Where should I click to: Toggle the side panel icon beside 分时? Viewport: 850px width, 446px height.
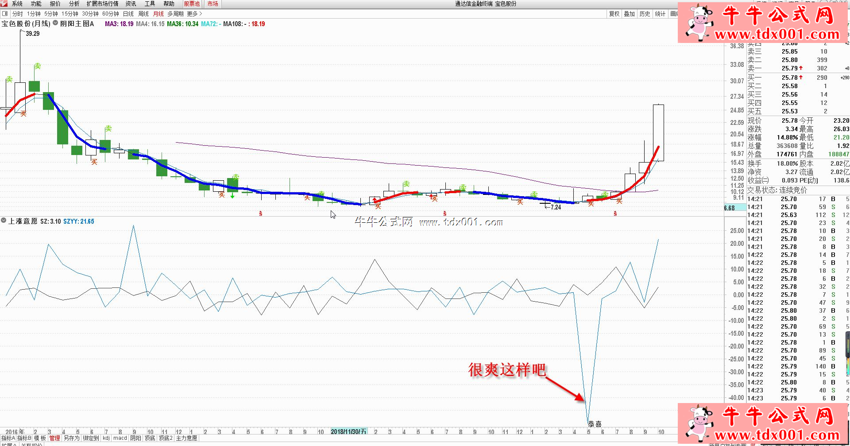pos(5,14)
